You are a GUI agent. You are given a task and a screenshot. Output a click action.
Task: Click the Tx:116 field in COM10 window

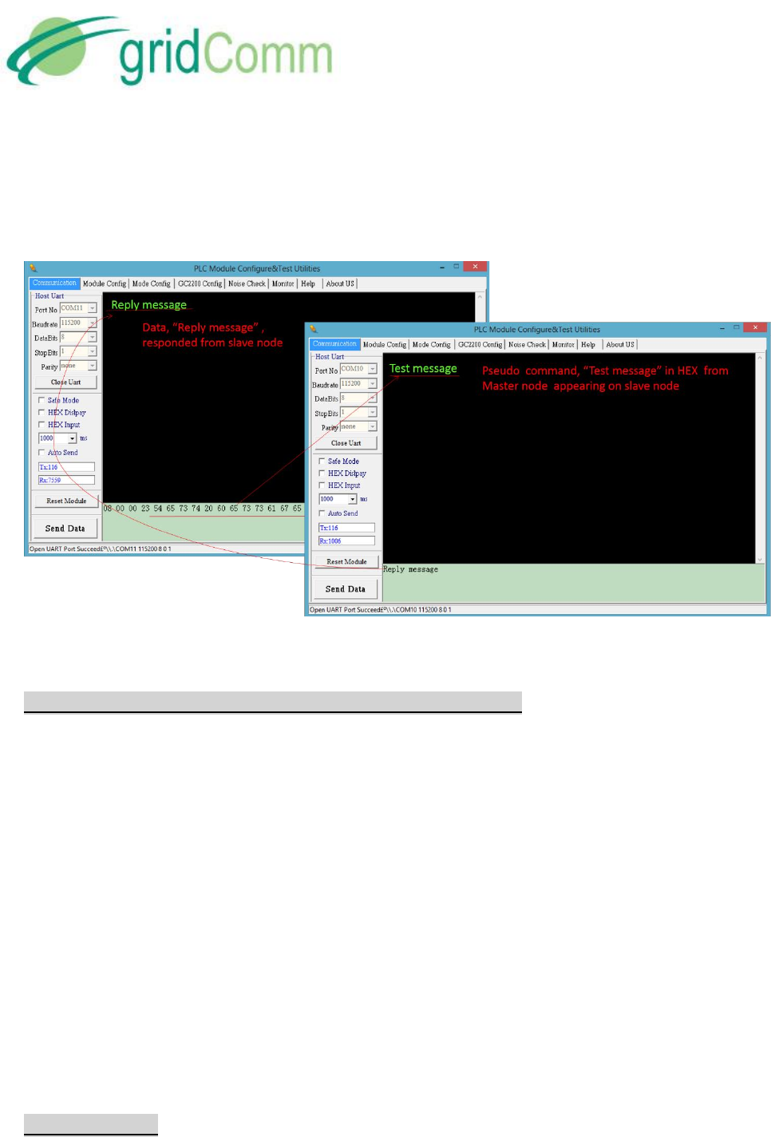[346, 528]
